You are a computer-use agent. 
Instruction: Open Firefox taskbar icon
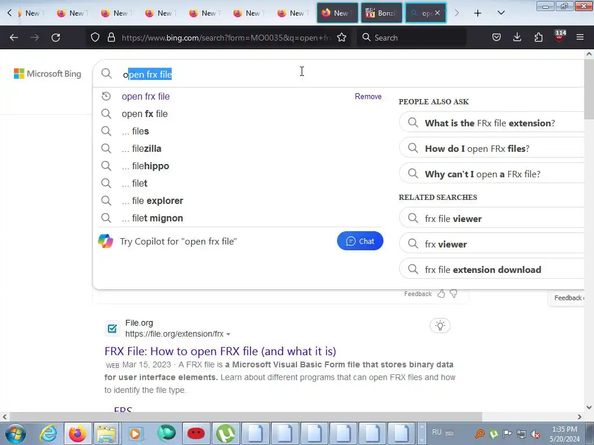[x=78, y=433]
